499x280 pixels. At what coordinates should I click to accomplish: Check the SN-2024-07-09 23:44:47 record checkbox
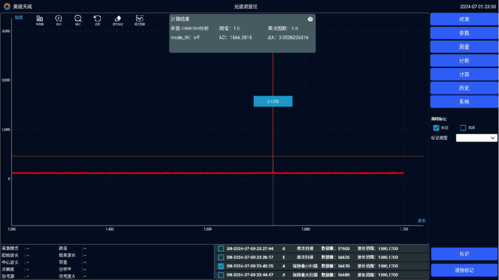point(221,275)
